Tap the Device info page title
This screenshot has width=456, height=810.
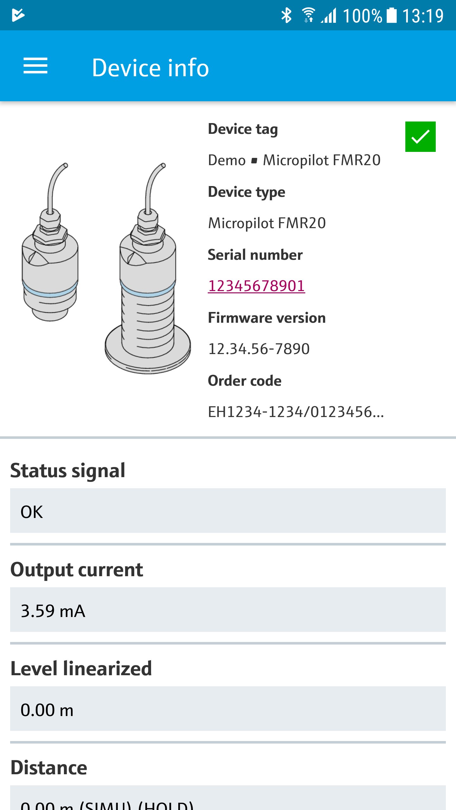click(150, 68)
